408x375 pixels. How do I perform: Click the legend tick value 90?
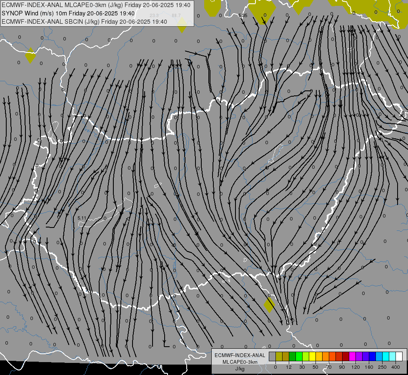coord(342,367)
